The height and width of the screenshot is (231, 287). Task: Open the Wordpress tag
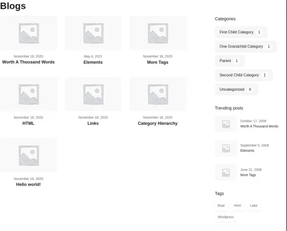[x=225, y=217]
